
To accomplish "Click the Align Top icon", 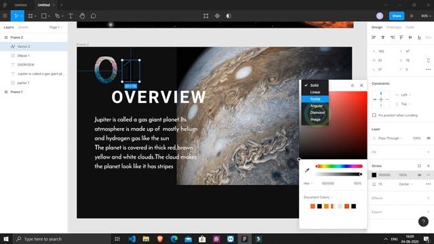I will [x=401, y=37].
